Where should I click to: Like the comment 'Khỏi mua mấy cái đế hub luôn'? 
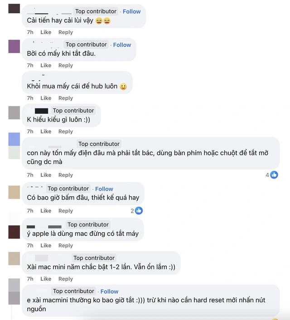point(46,98)
